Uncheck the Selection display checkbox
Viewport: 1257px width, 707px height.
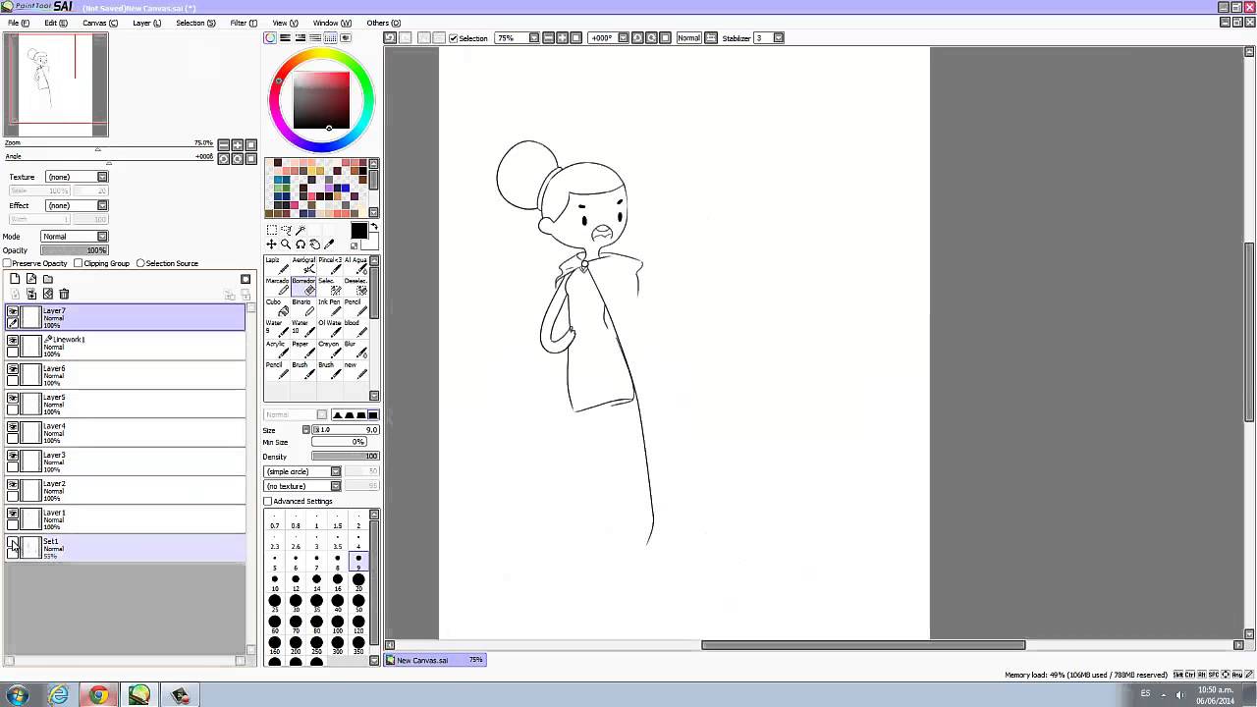click(x=453, y=38)
